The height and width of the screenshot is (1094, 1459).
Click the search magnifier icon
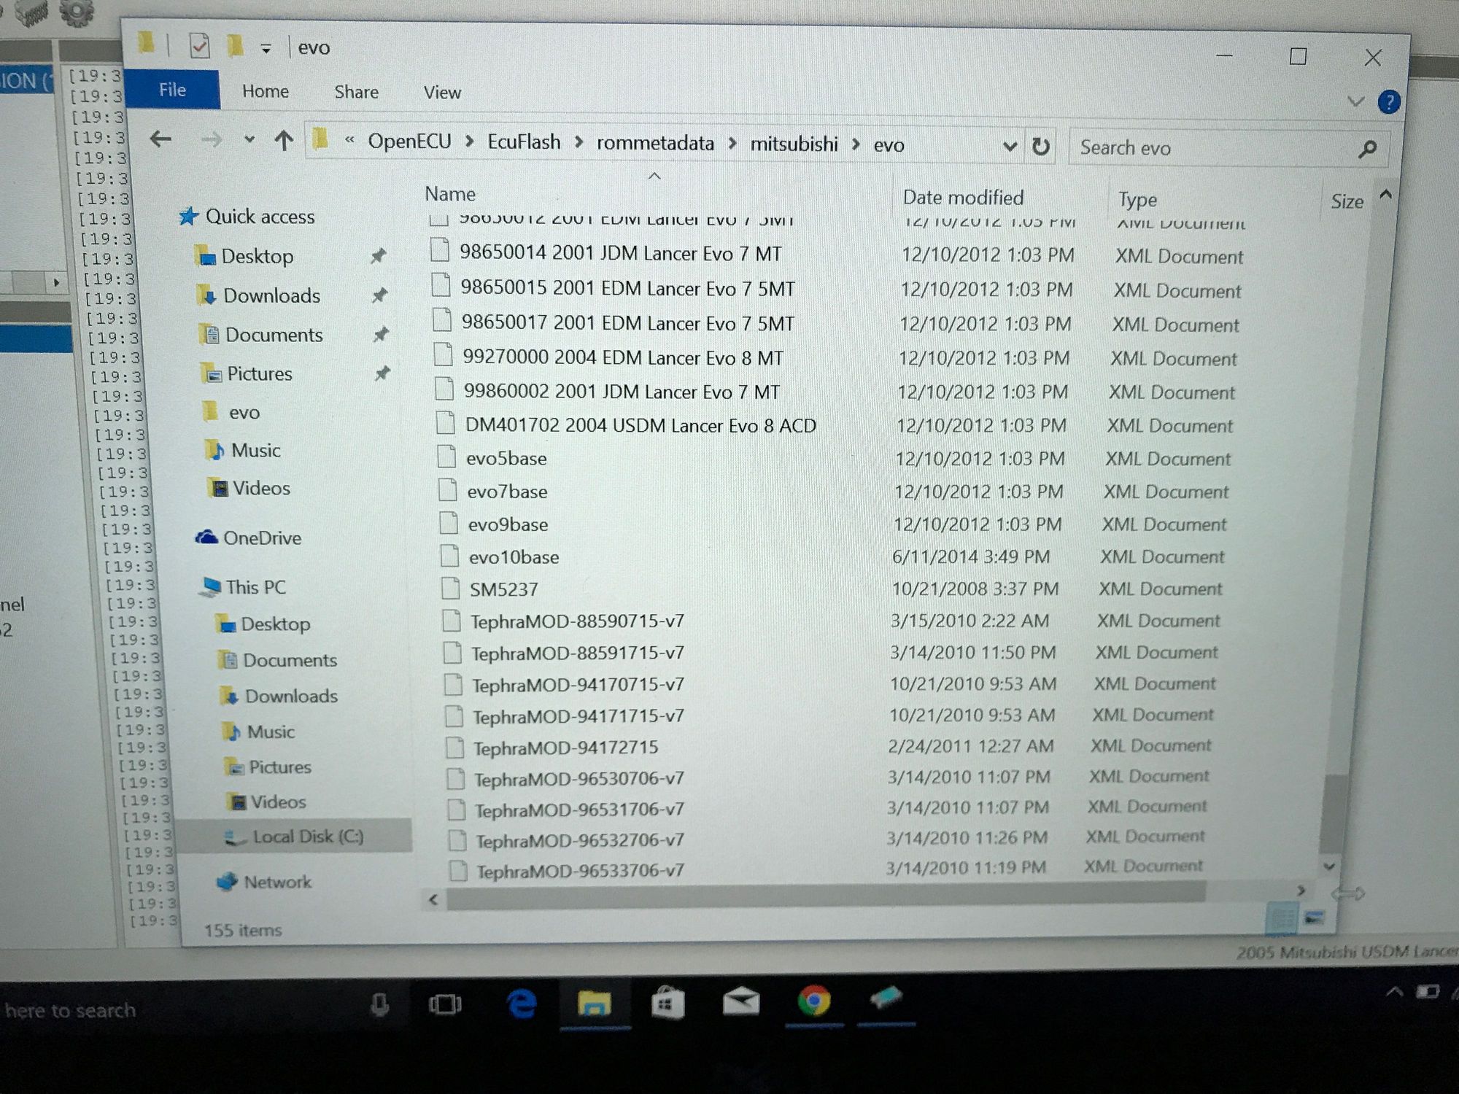(x=1368, y=149)
